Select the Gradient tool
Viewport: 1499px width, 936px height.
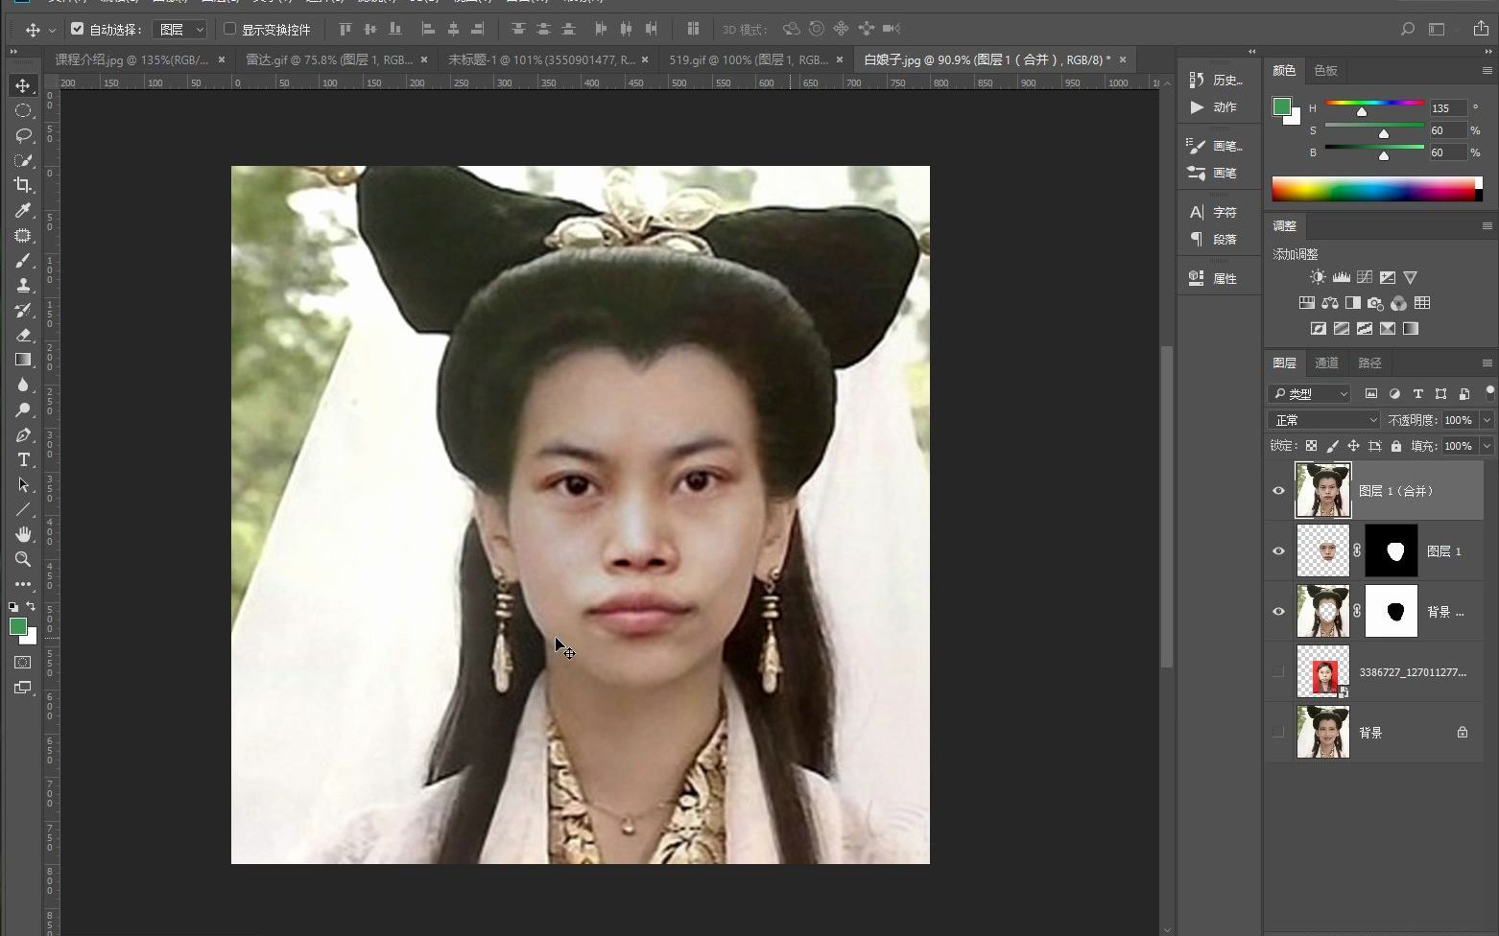click(23, 360)
